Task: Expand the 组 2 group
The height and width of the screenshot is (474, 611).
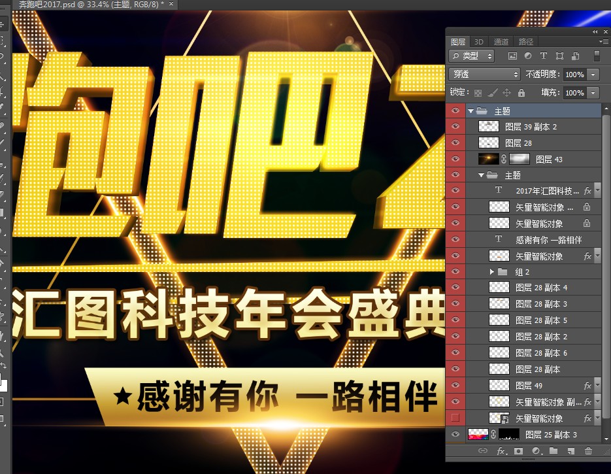Action: coord(492,272)
